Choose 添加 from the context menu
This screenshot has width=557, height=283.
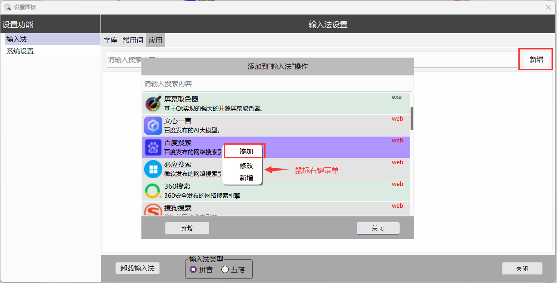[246, 151]
